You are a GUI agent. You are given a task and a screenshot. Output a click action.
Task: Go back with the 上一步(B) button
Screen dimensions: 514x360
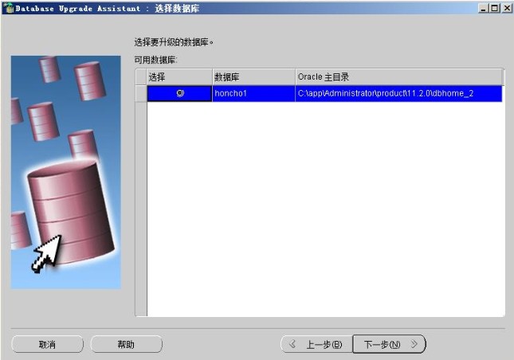click(316, 344)
